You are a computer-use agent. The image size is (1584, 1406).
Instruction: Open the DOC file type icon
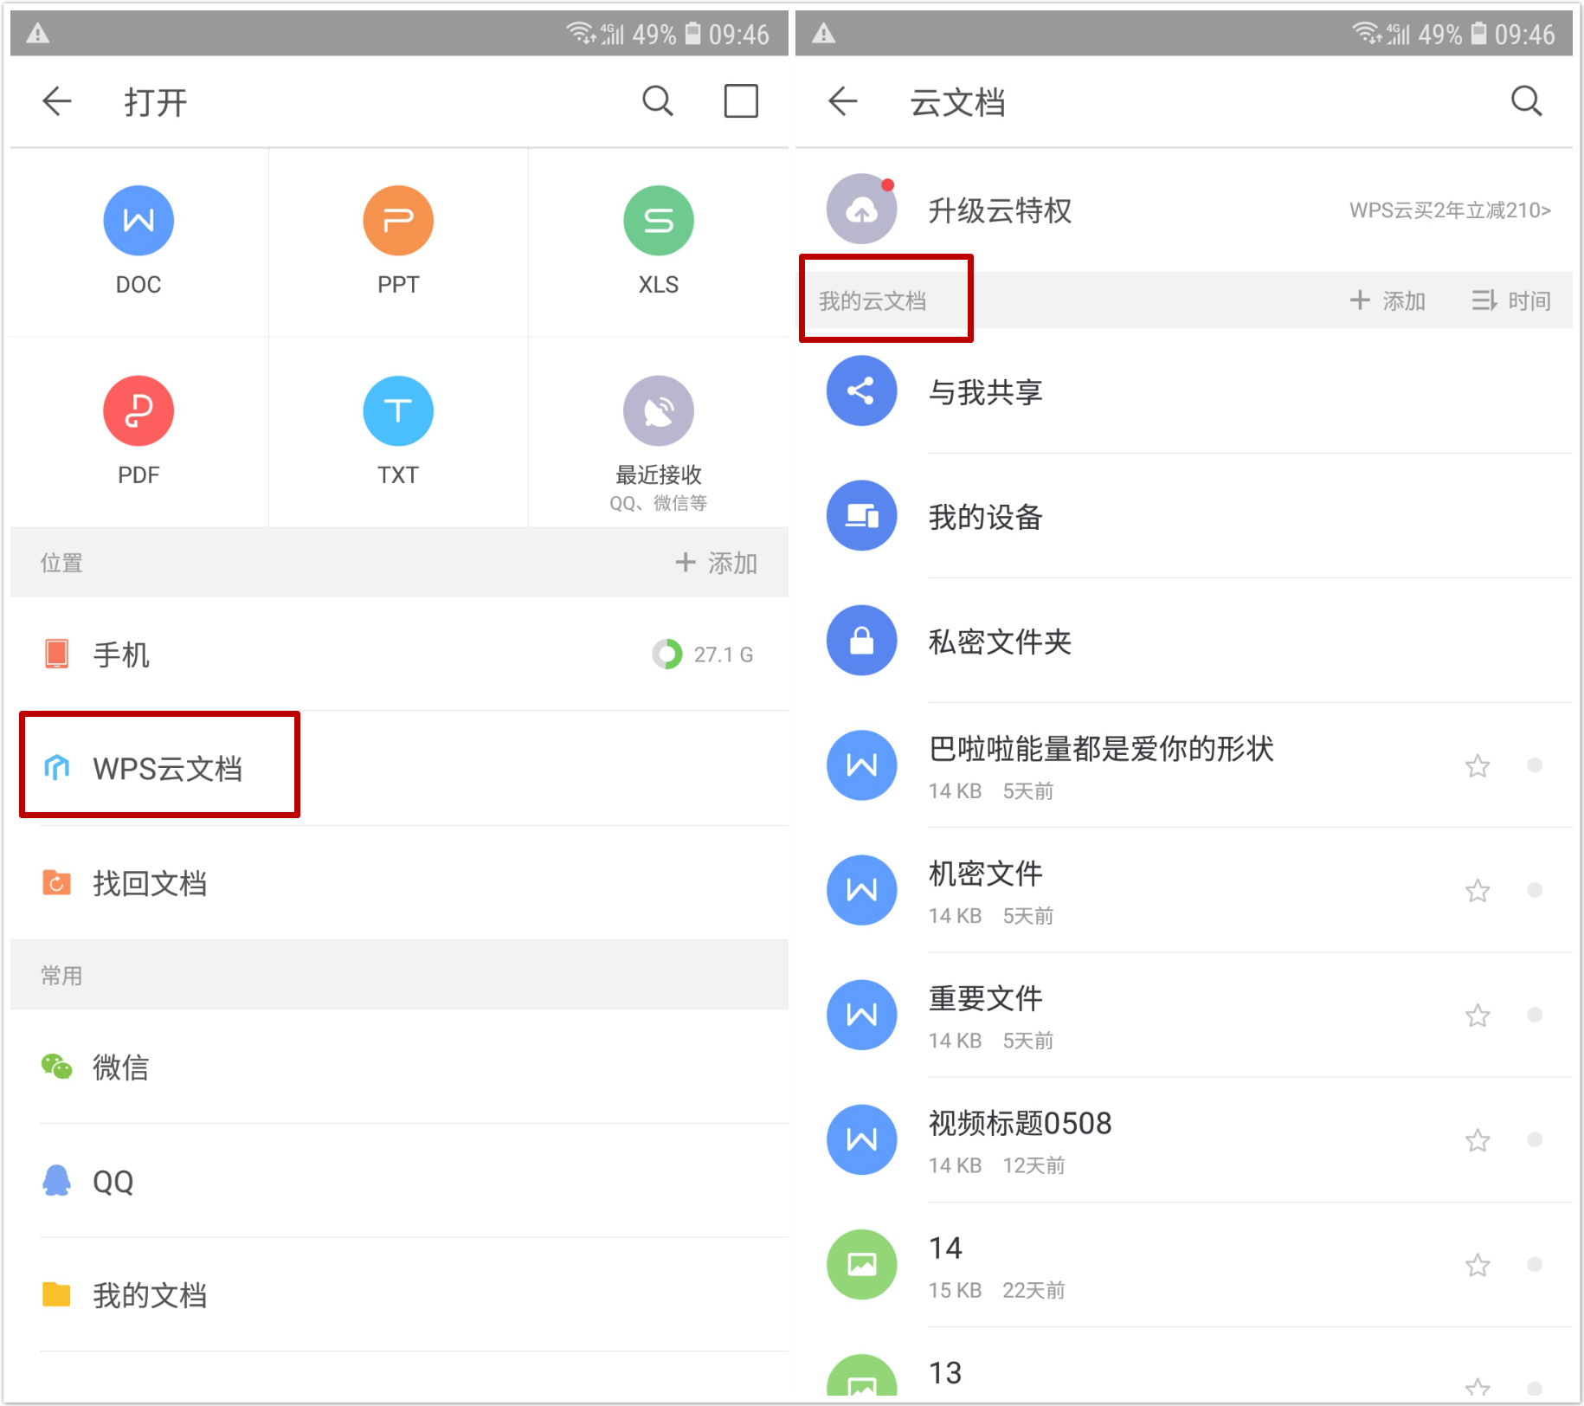138,221
